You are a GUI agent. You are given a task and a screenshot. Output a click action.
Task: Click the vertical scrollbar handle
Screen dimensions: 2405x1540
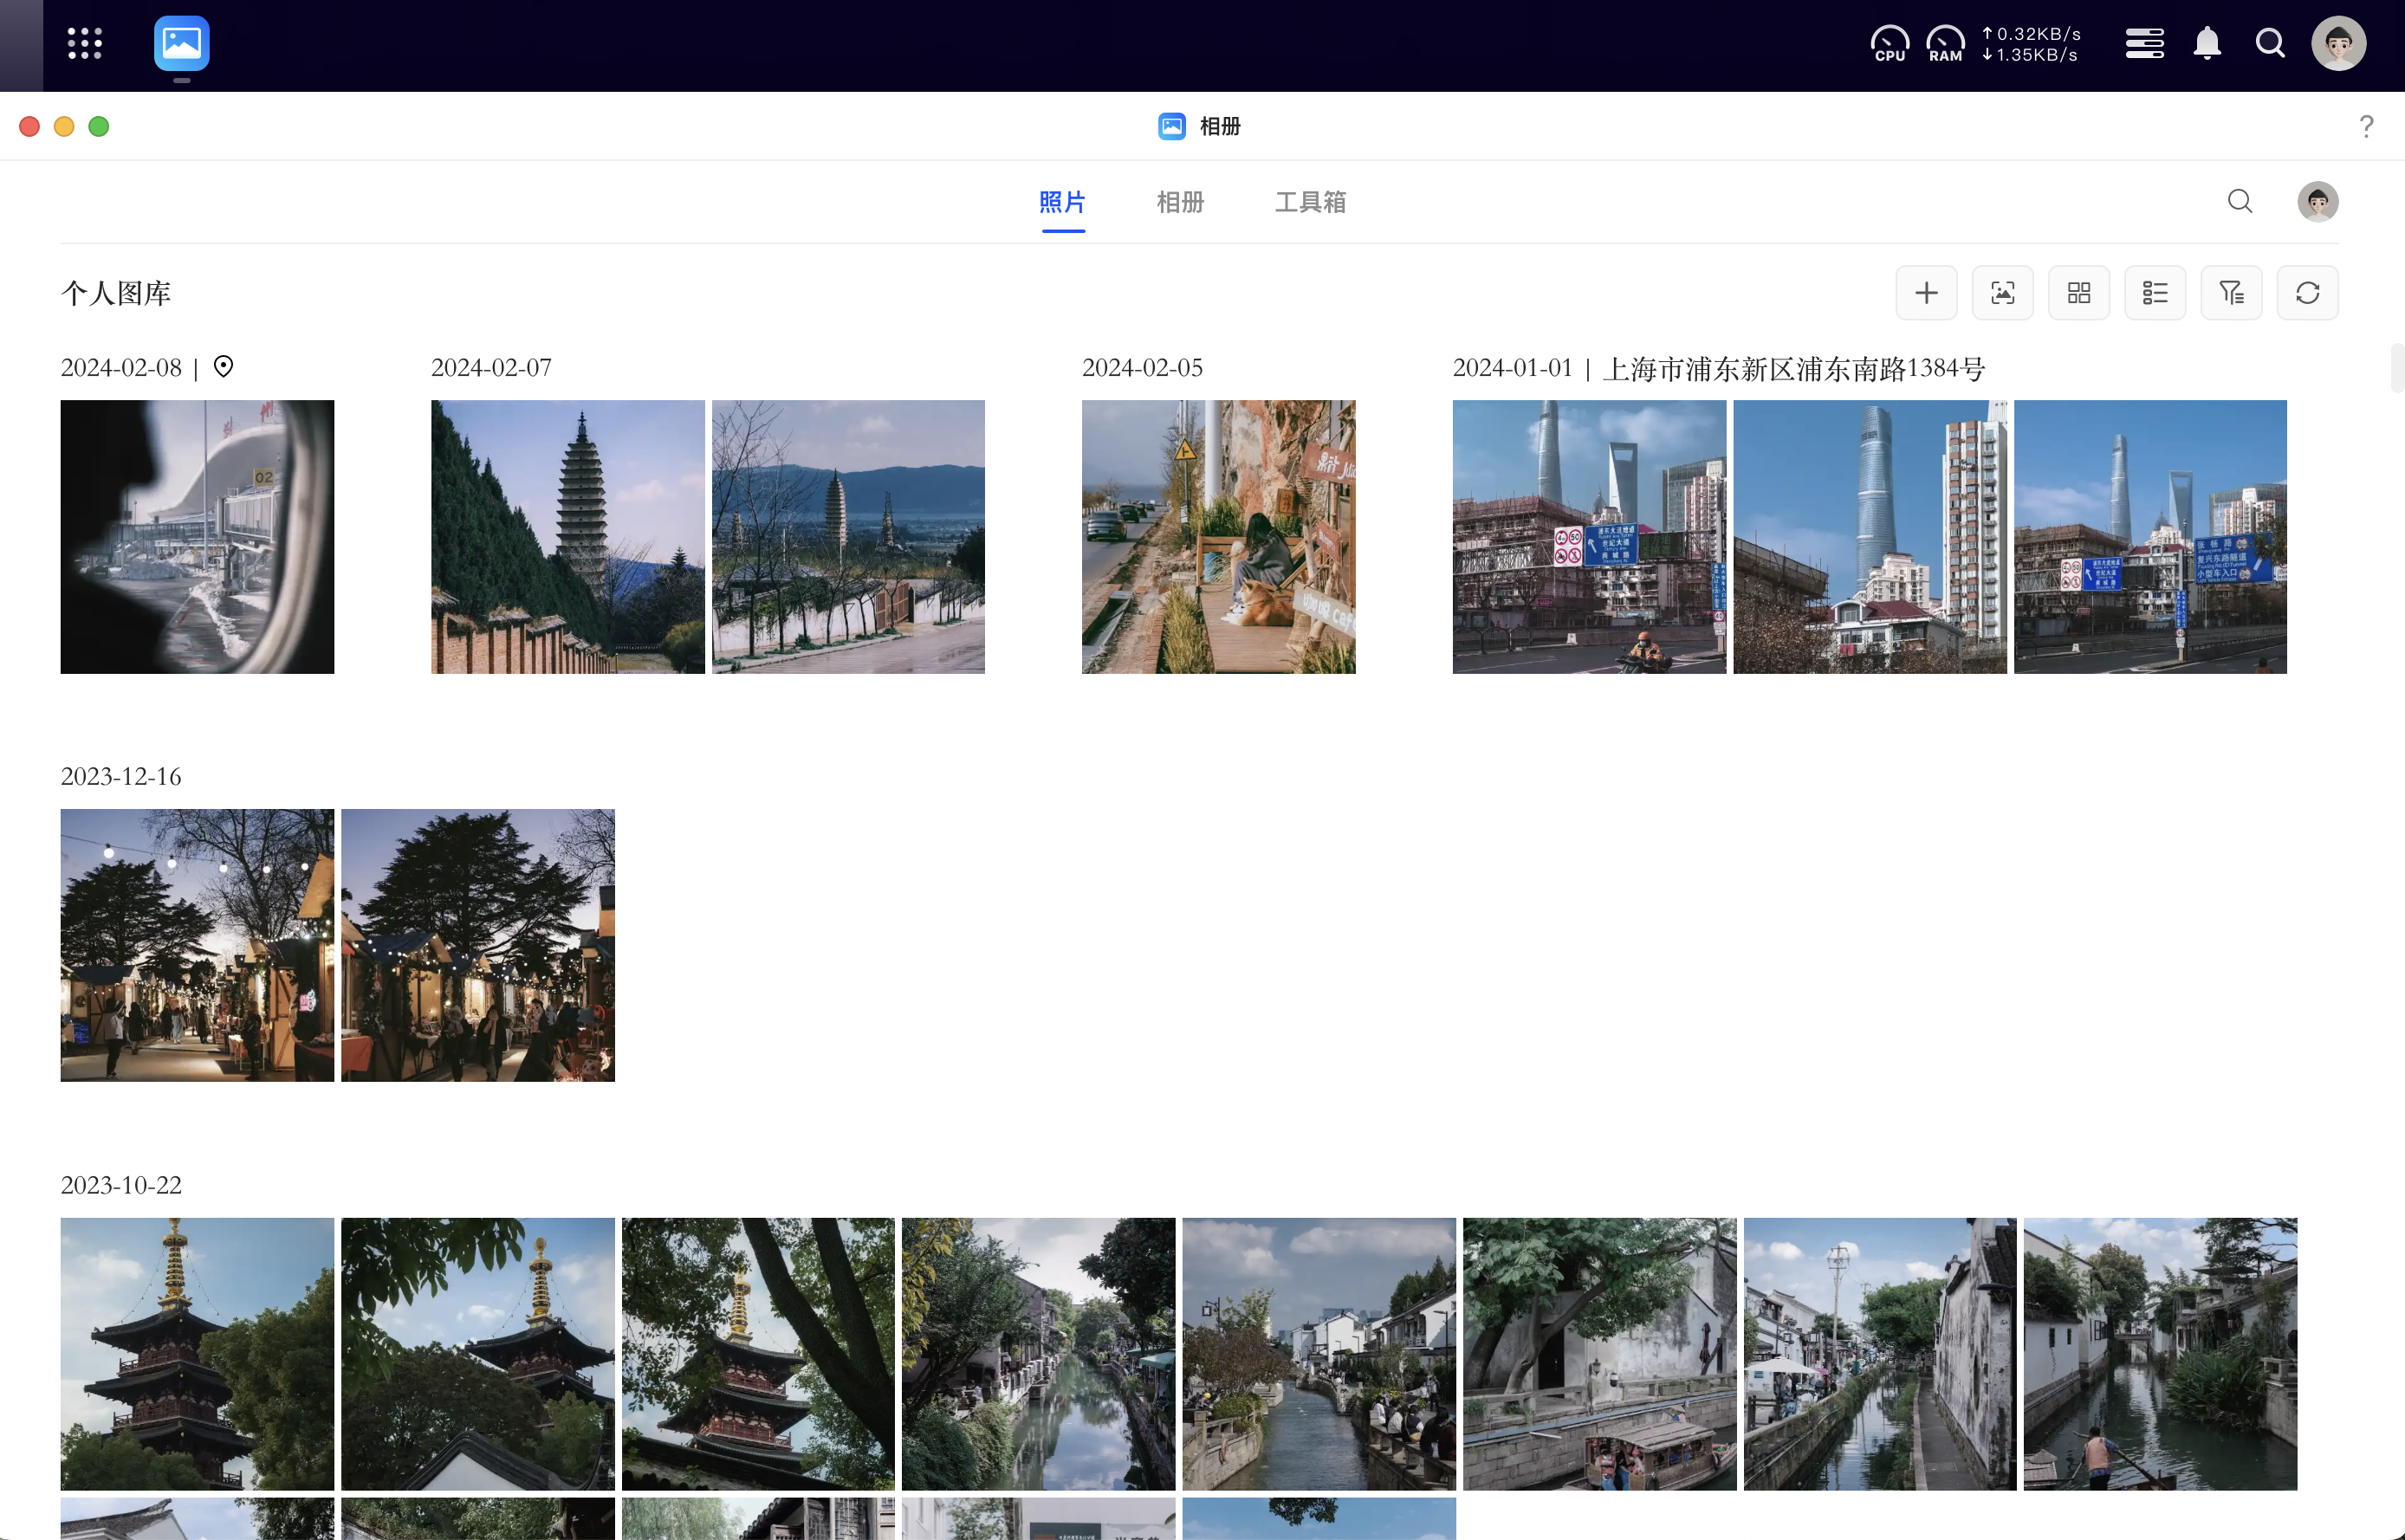2396,368
